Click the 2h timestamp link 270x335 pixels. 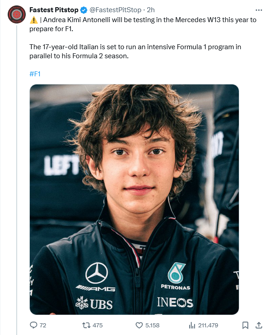pos(151,10)
